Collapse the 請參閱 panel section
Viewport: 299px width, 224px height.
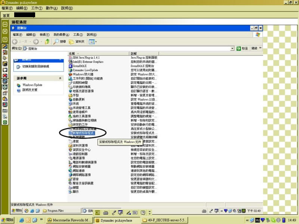coord(60,78)
